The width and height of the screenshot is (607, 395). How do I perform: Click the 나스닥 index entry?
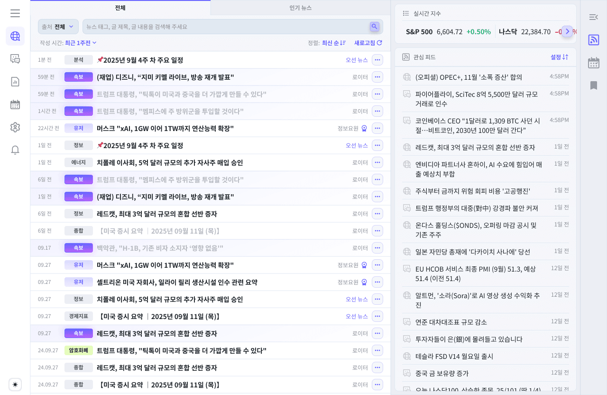click(x=530, y=32)
